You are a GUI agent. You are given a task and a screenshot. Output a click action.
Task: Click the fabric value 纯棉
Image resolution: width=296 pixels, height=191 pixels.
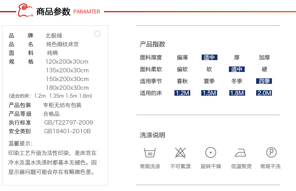coord(52,53)
